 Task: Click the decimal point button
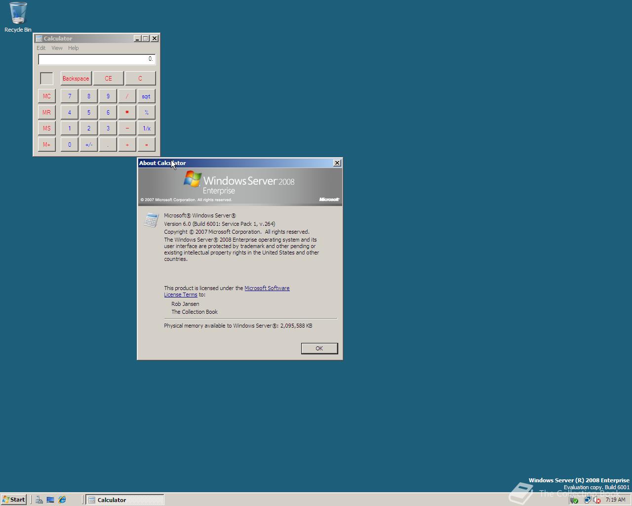pyautogui.click(x=108, y=145)
